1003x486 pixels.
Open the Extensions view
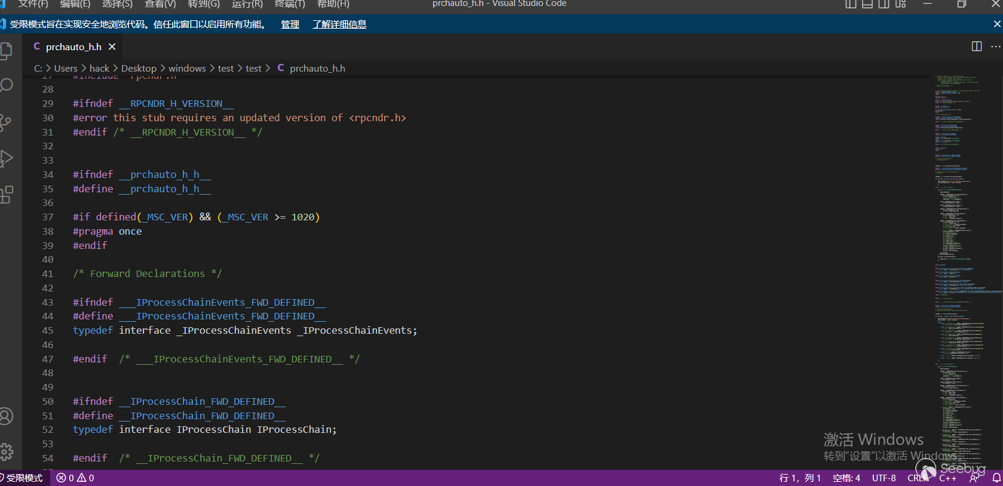click(x=6, y=195)
